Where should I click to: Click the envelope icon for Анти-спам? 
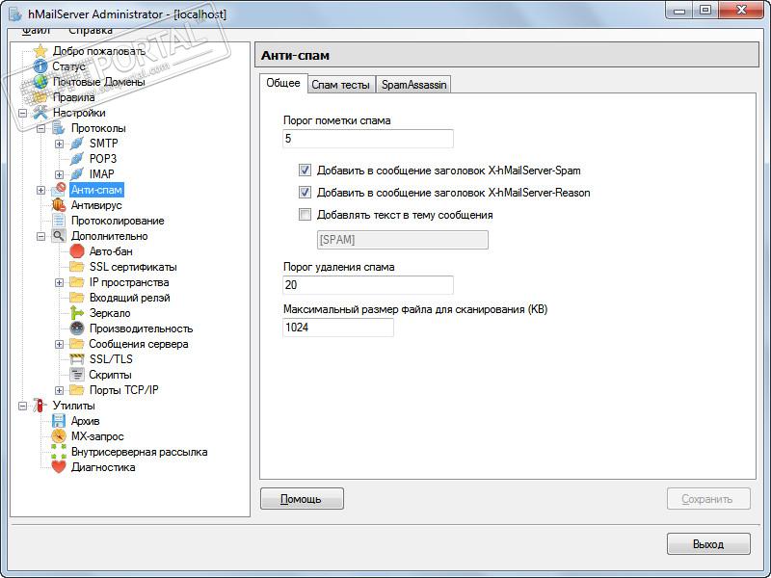pyautogui.click(x=59, y=190)
